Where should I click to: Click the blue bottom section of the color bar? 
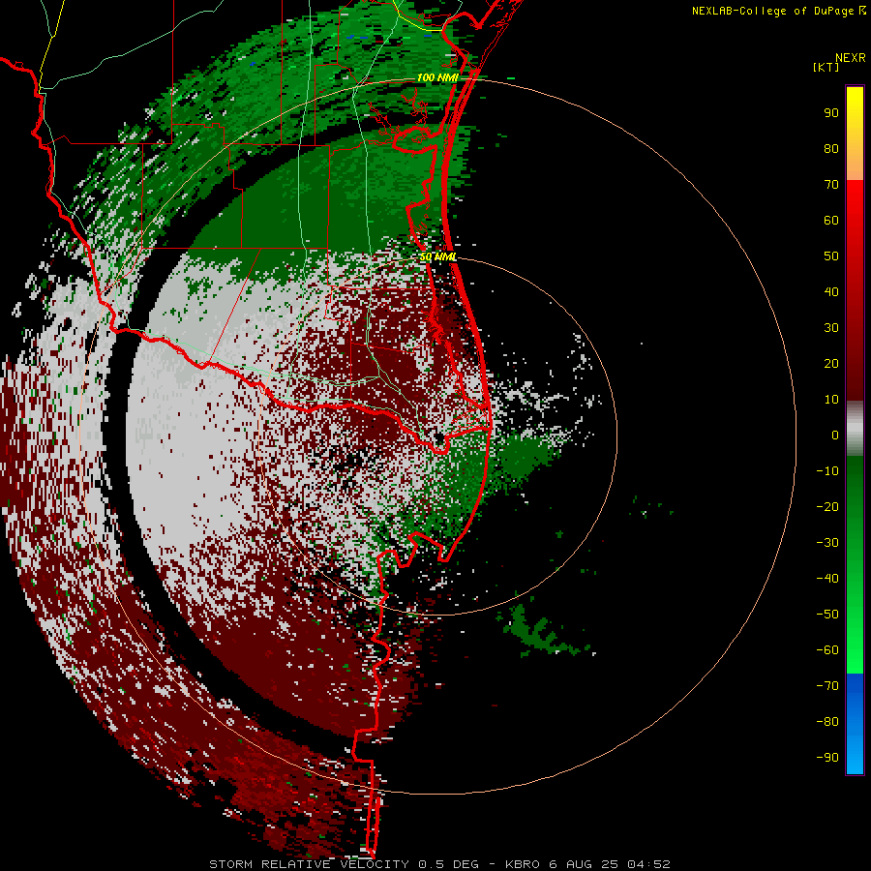tap(855, 724)
